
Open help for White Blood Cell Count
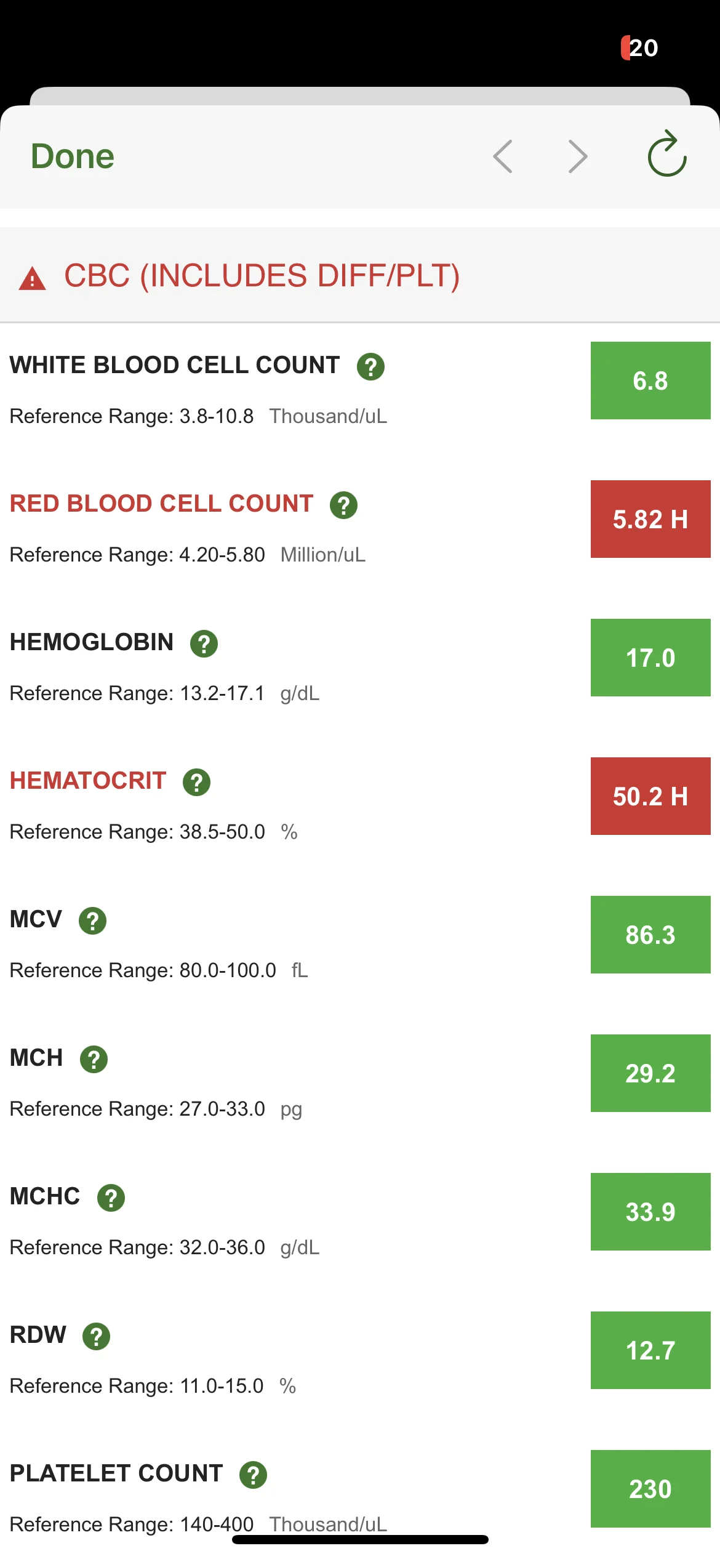[x=371, y=367]
